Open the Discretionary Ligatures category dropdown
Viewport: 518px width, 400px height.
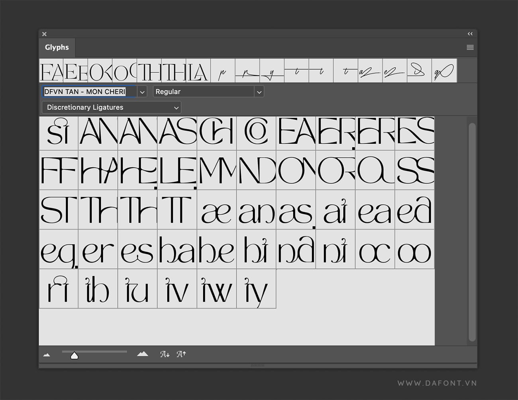click(x=176, y=107)
